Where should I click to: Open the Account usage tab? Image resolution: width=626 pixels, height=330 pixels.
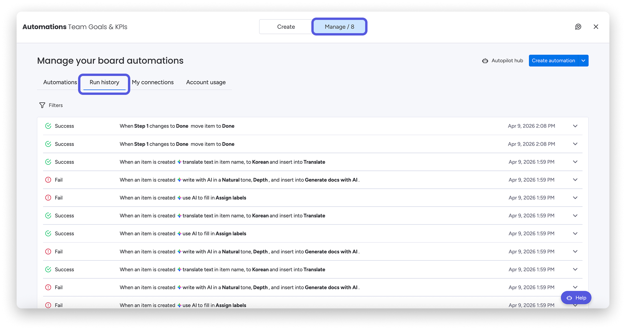[206, 82]
